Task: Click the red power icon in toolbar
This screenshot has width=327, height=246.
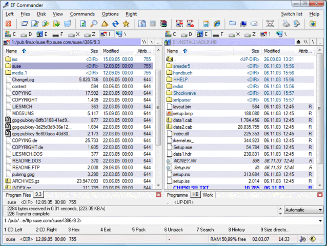Action: 9,24
